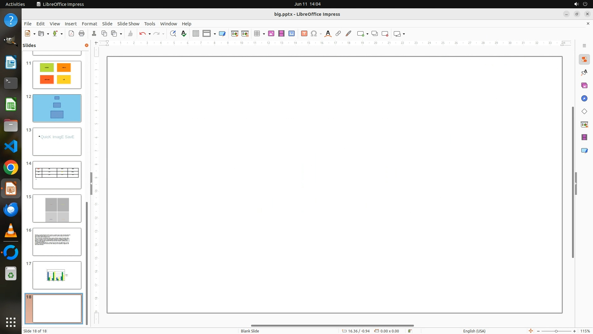Start presentation from first slide icon
593x334 pixels.
(x=235, y=34)
